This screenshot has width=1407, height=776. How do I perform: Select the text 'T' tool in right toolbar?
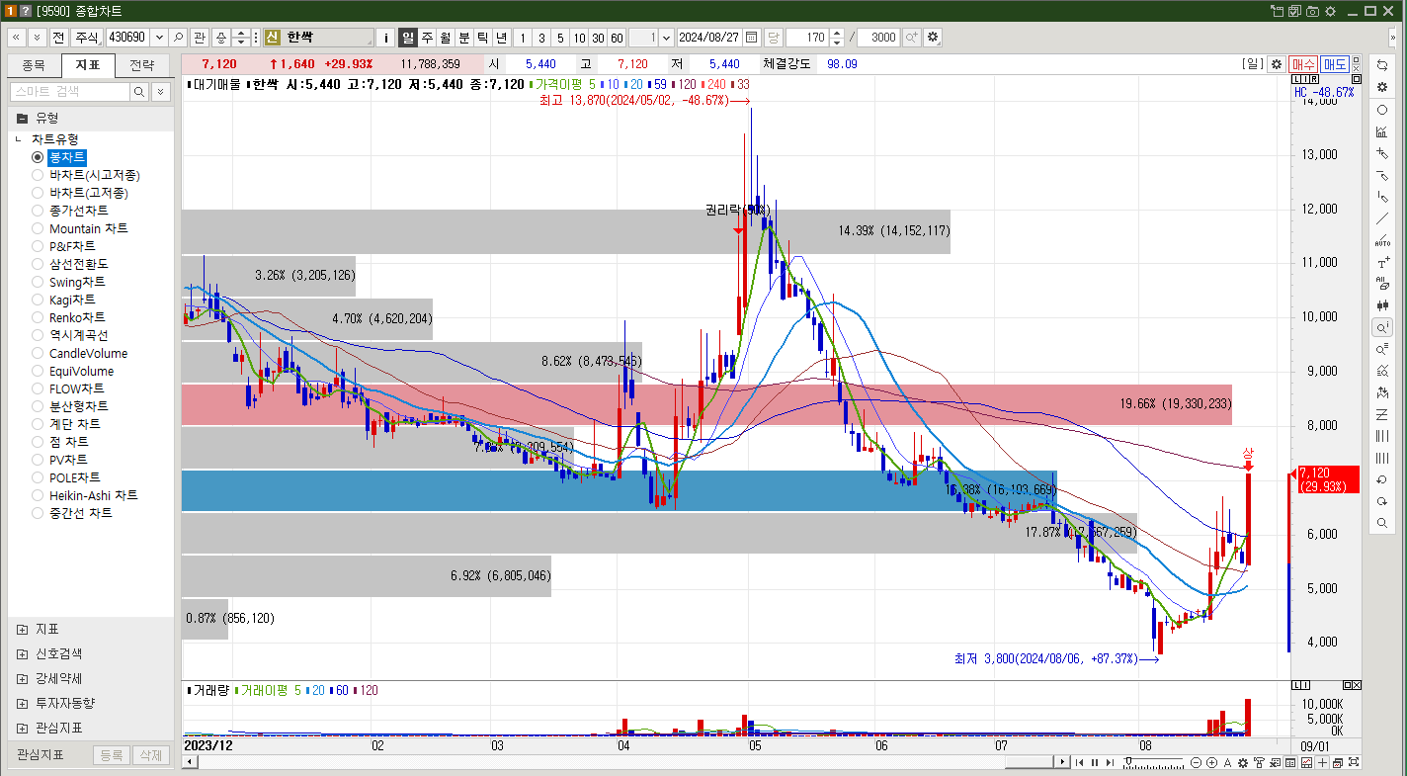(1382, 263)
